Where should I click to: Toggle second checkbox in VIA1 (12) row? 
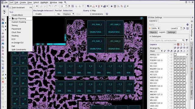coord(171,72)
